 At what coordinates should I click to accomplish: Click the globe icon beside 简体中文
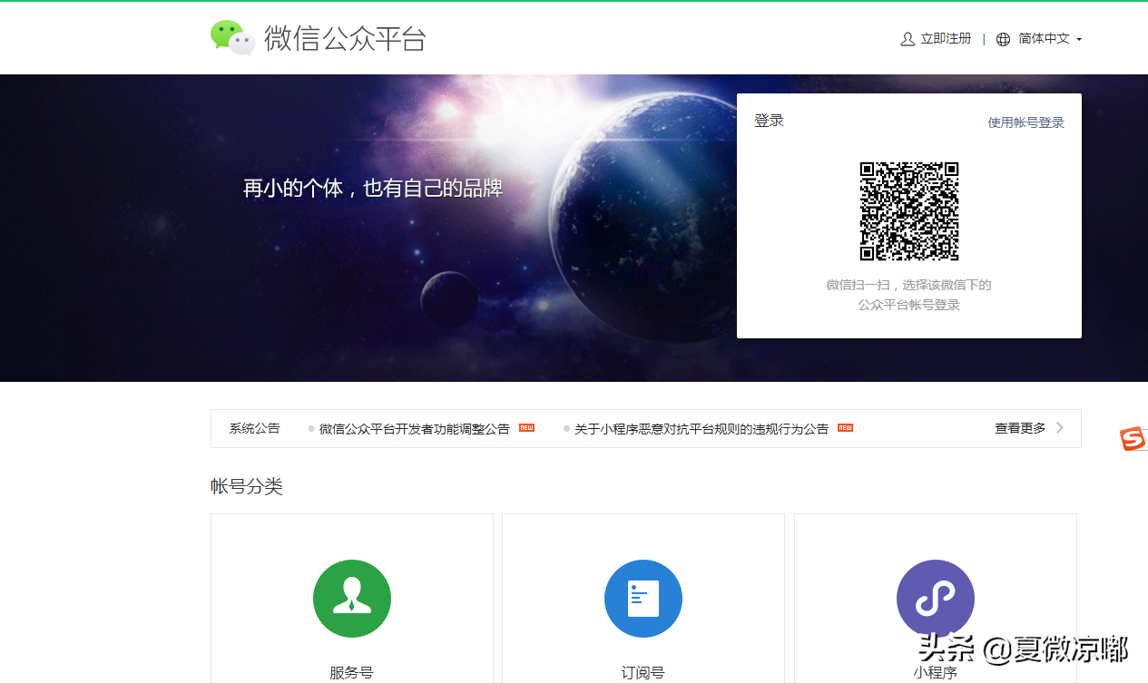(x=1002, y=38)
